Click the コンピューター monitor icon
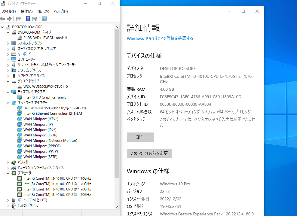297x216 pixels. (14, 59)
